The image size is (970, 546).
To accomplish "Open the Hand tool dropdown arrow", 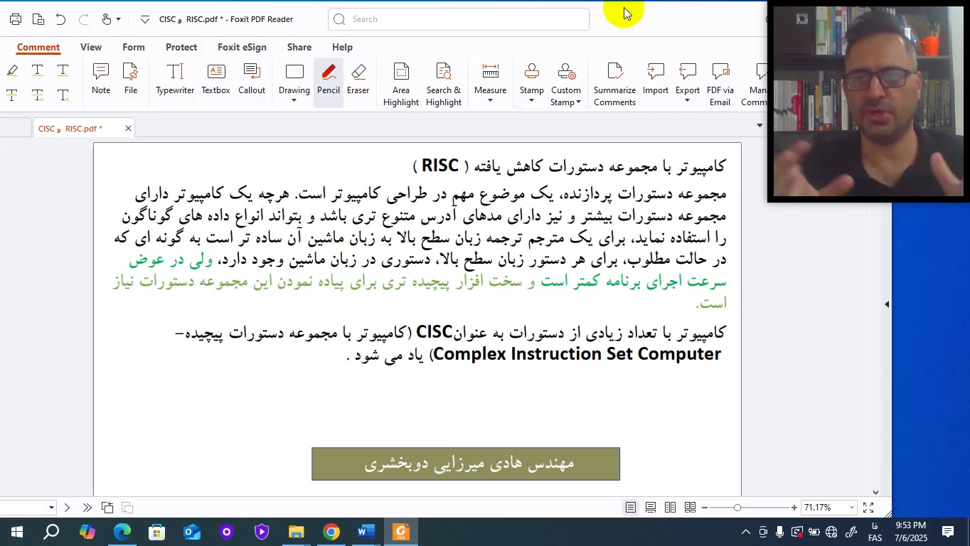I will pos(118,19).
